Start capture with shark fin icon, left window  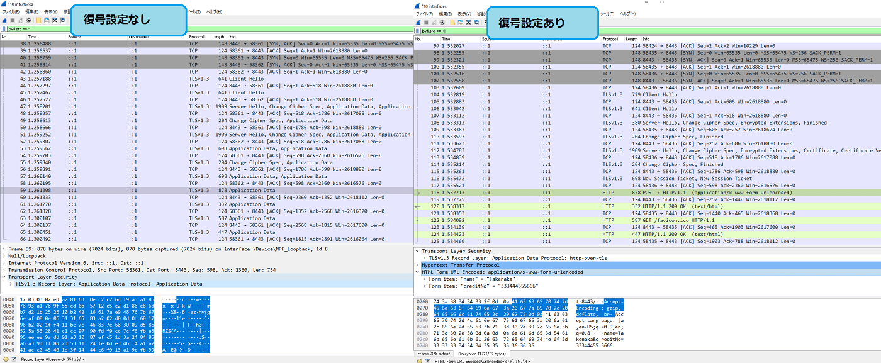tap(4, 20)
